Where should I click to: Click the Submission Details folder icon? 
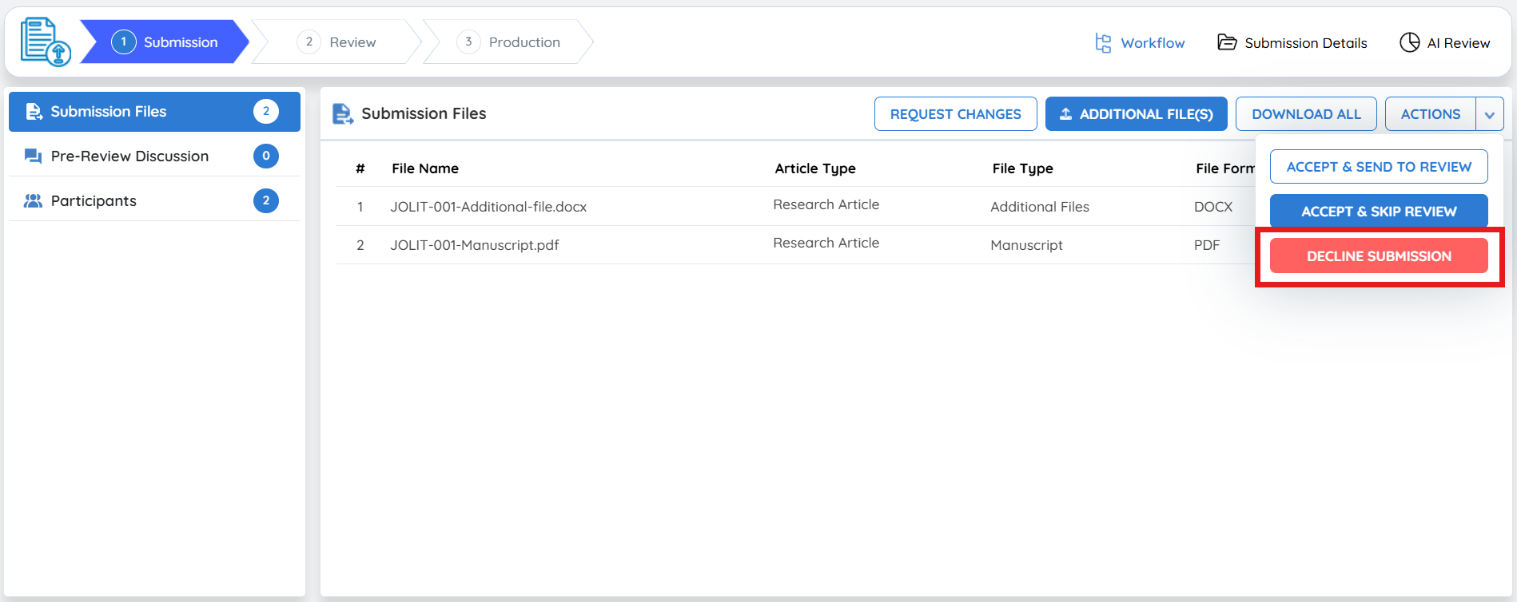coord(1227,42)
